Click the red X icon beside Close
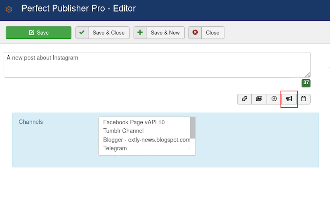Viewport: 330px width, 206px height. coord(195,32)
